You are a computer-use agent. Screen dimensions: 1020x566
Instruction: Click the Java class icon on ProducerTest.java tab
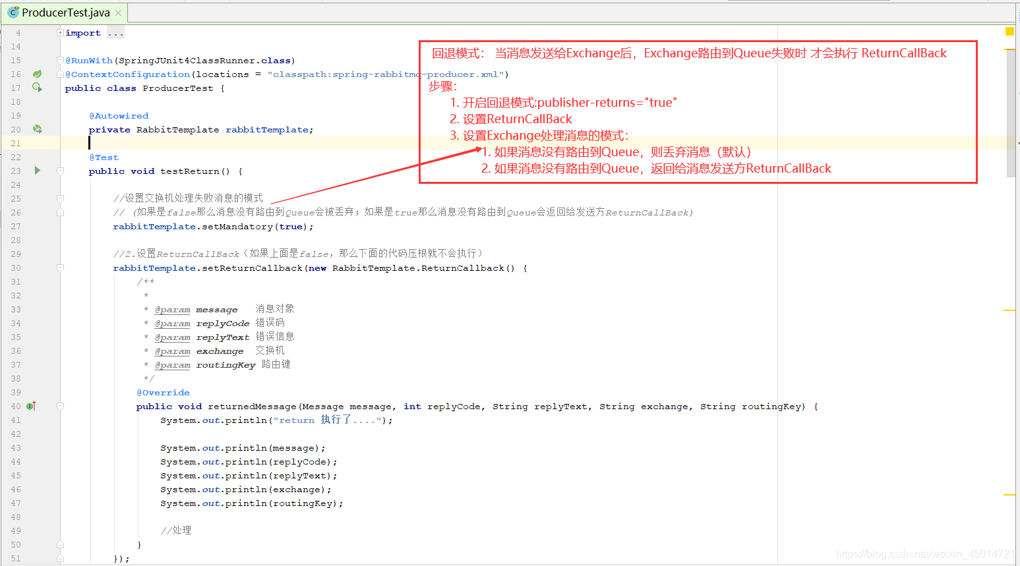point(13,13)
